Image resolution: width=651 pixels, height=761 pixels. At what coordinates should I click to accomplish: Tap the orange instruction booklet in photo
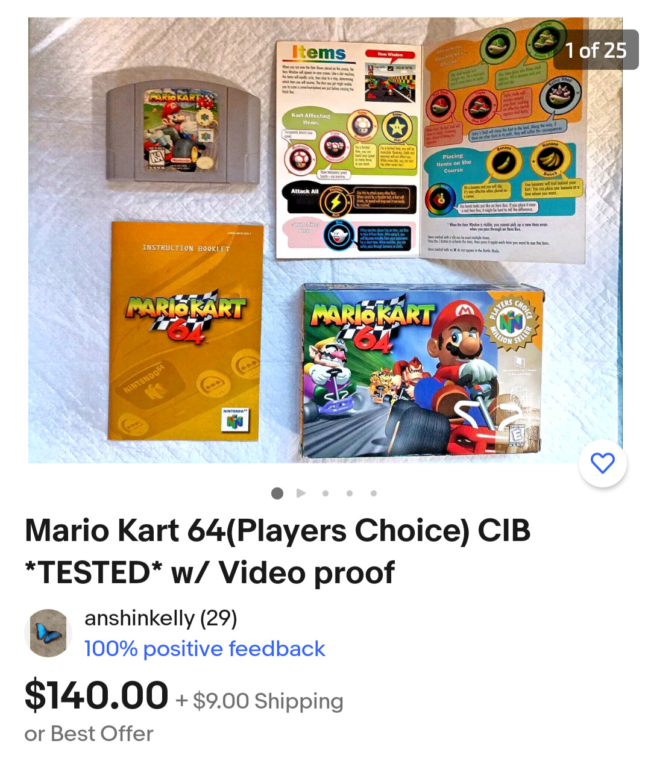click(x=185, y=331)
